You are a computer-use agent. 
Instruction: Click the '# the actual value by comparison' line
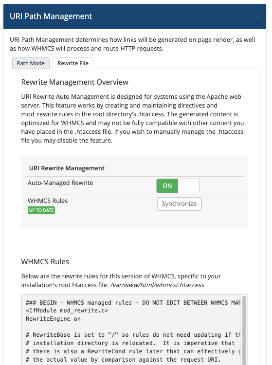click(x=123, y=360)
